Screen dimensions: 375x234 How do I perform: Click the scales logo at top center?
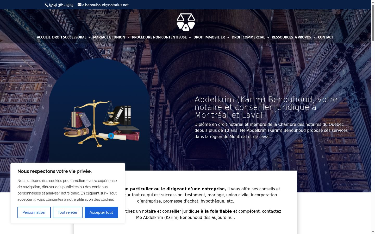(x=186, y=22)
